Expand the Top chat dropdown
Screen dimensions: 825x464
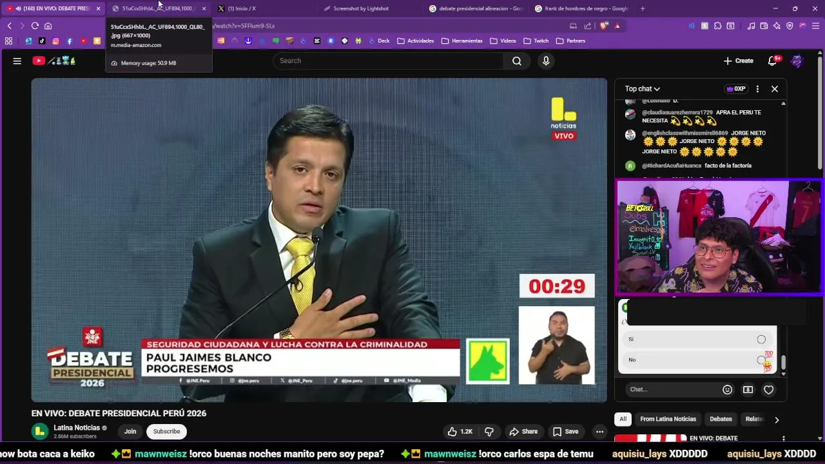pyautogui.click(x=643, y=89)
